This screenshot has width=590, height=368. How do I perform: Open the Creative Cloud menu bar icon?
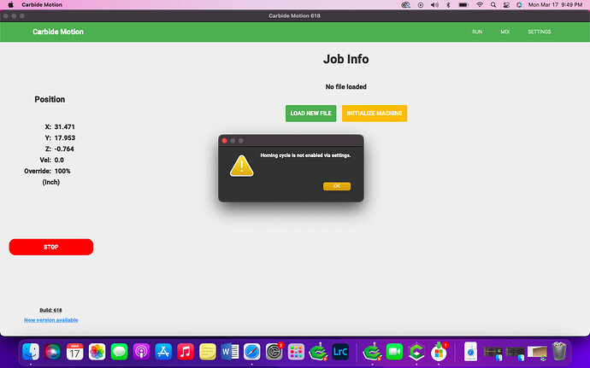pyautogui.click(x=405, y=5)
